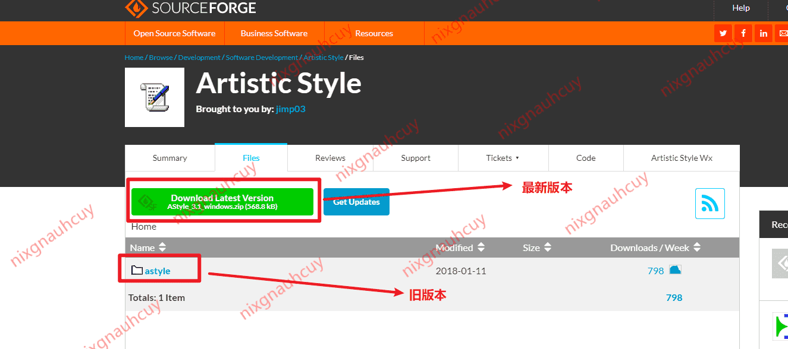Screen dimensions: 788x349
Task: Open the Business Software menu
Action: (274, 33)
